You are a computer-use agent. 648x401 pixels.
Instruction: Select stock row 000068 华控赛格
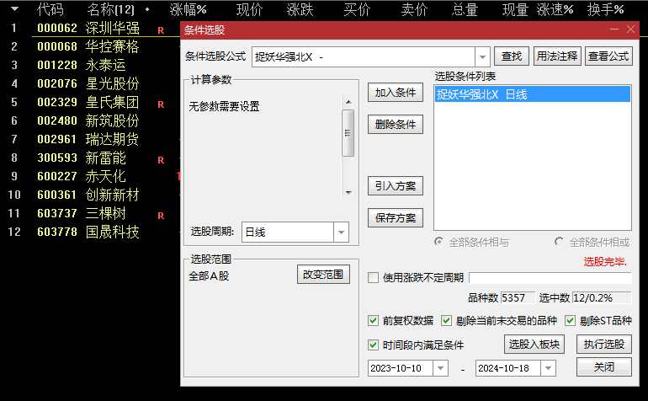(x=90, y=46)
